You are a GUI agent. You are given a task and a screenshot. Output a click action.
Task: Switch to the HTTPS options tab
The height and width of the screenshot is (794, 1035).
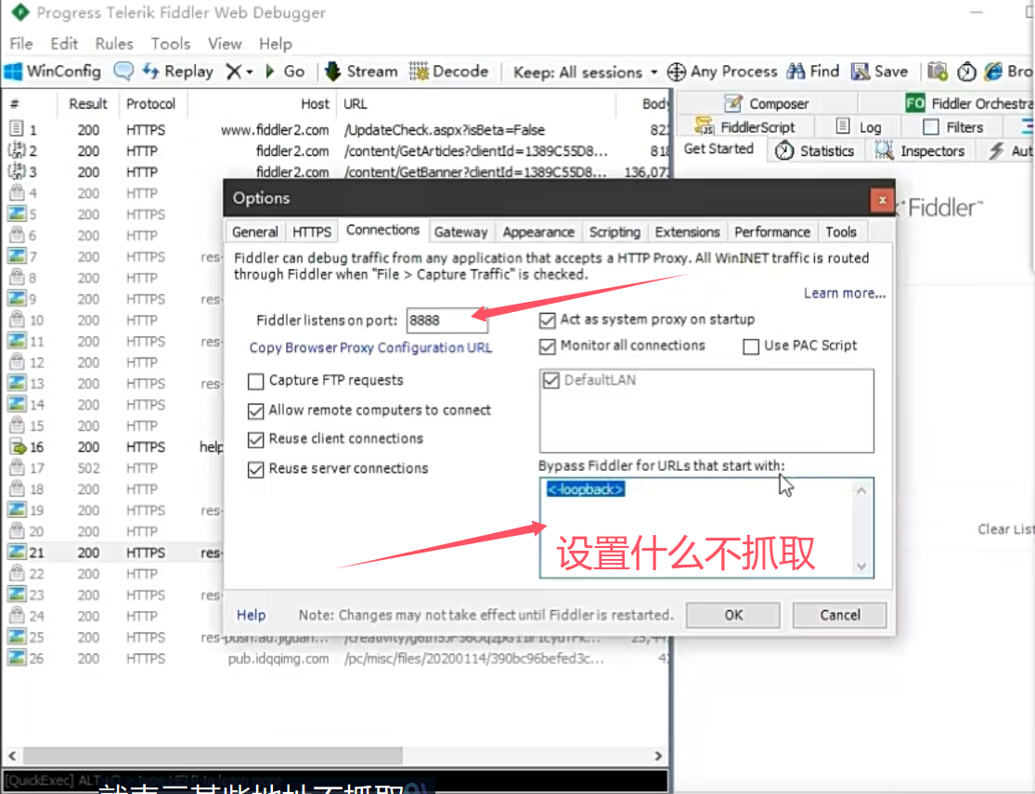tap(312, 232)
